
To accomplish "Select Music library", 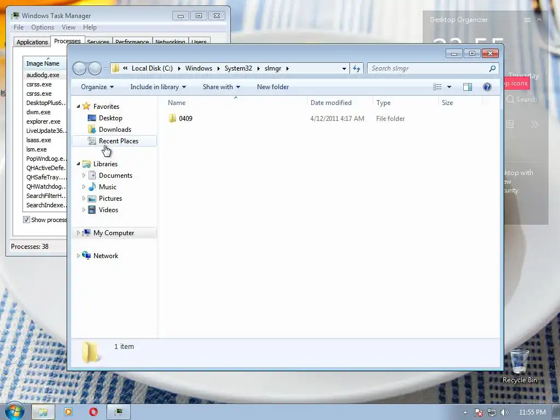I will [x=108, y=187].
